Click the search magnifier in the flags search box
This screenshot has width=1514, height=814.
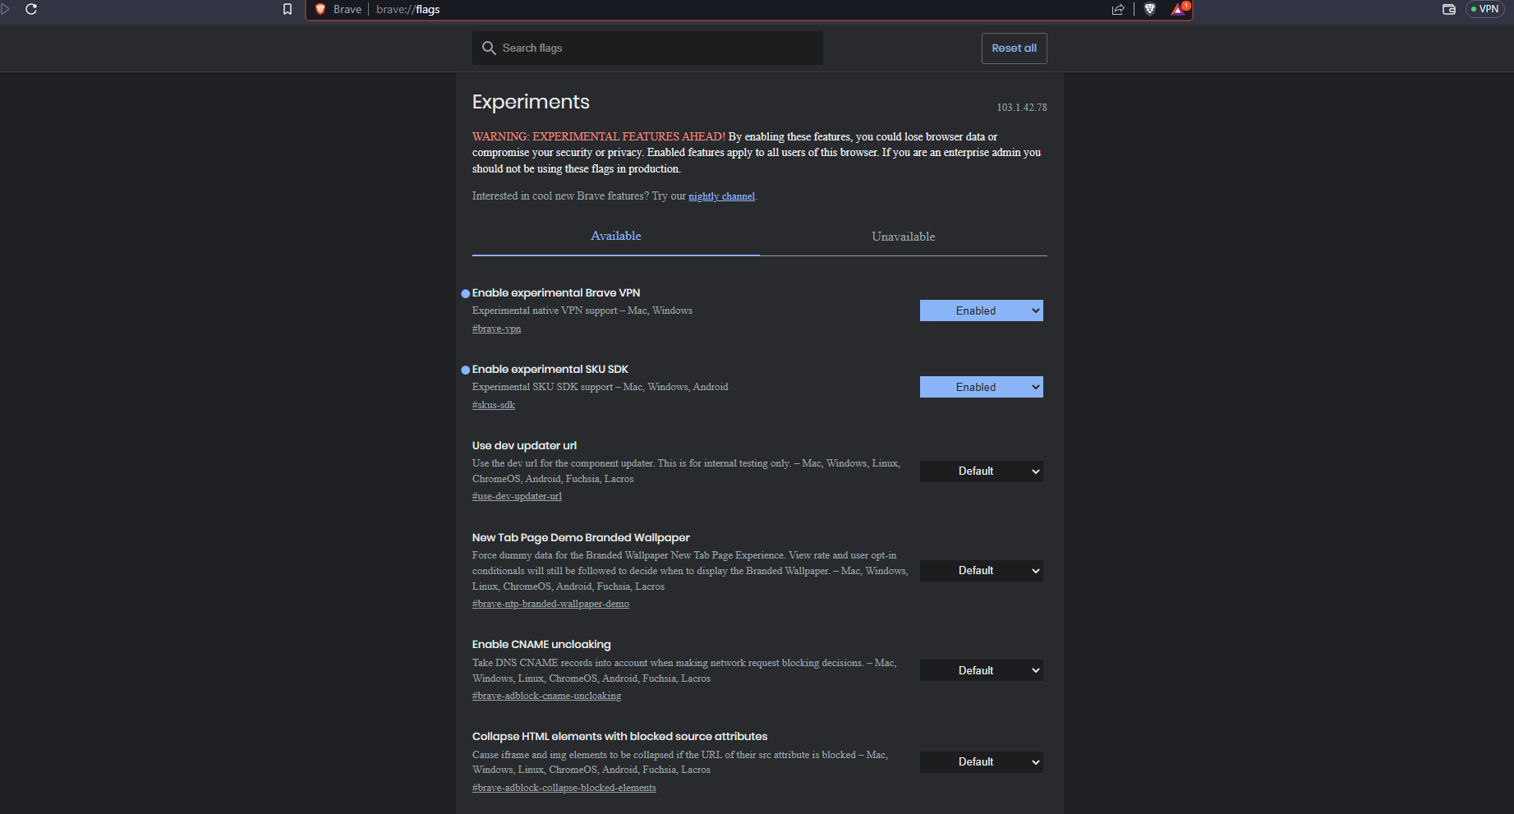(489, 48)
